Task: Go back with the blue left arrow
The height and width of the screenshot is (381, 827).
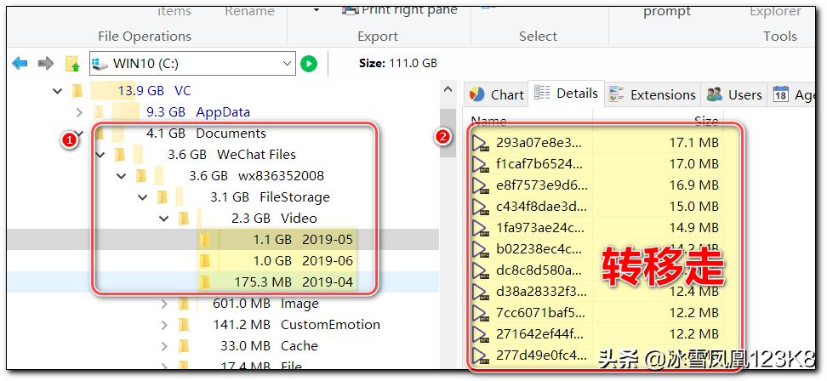Action: [x=20, y=64]
